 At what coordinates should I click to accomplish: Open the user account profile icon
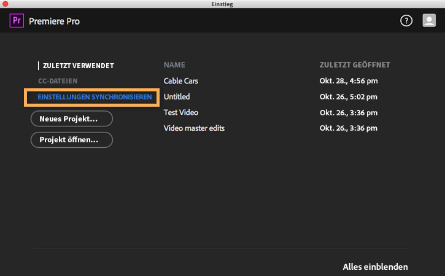click(429, 21)
